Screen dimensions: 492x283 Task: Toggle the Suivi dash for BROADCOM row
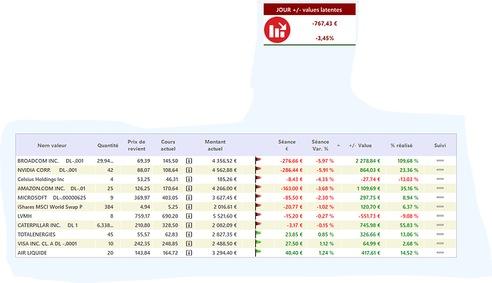click(440, 160)
